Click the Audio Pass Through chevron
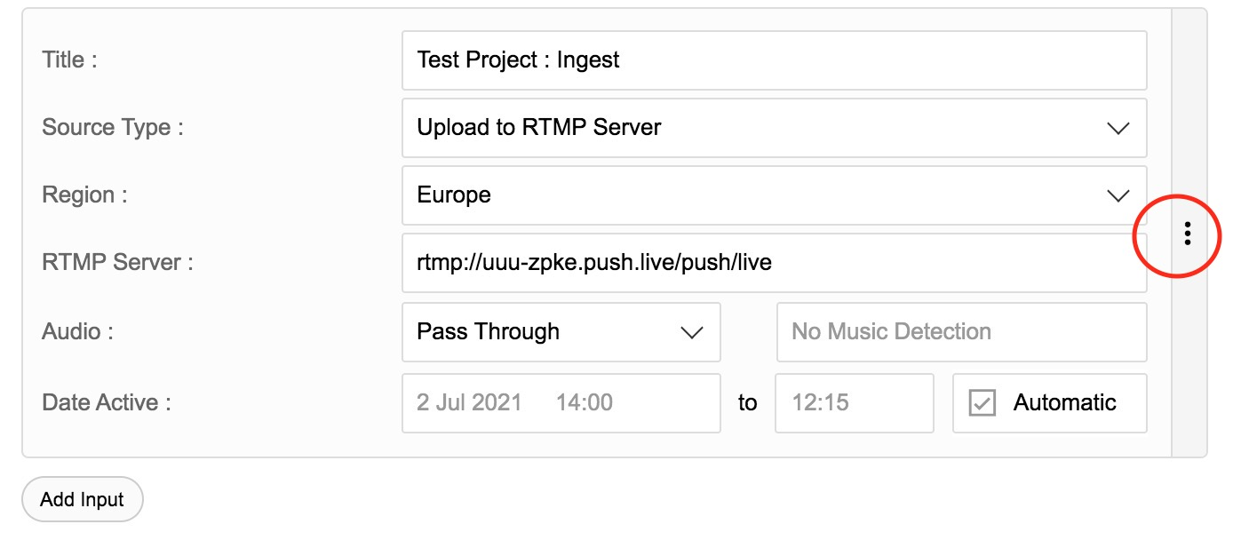The image size is (1233, 556). (x=691, y=332)
